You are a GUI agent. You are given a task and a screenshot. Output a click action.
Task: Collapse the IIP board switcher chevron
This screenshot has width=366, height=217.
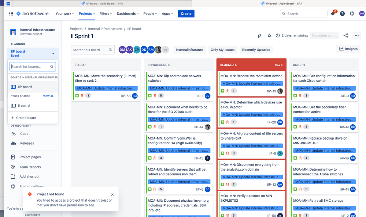[x=53, y=53]
